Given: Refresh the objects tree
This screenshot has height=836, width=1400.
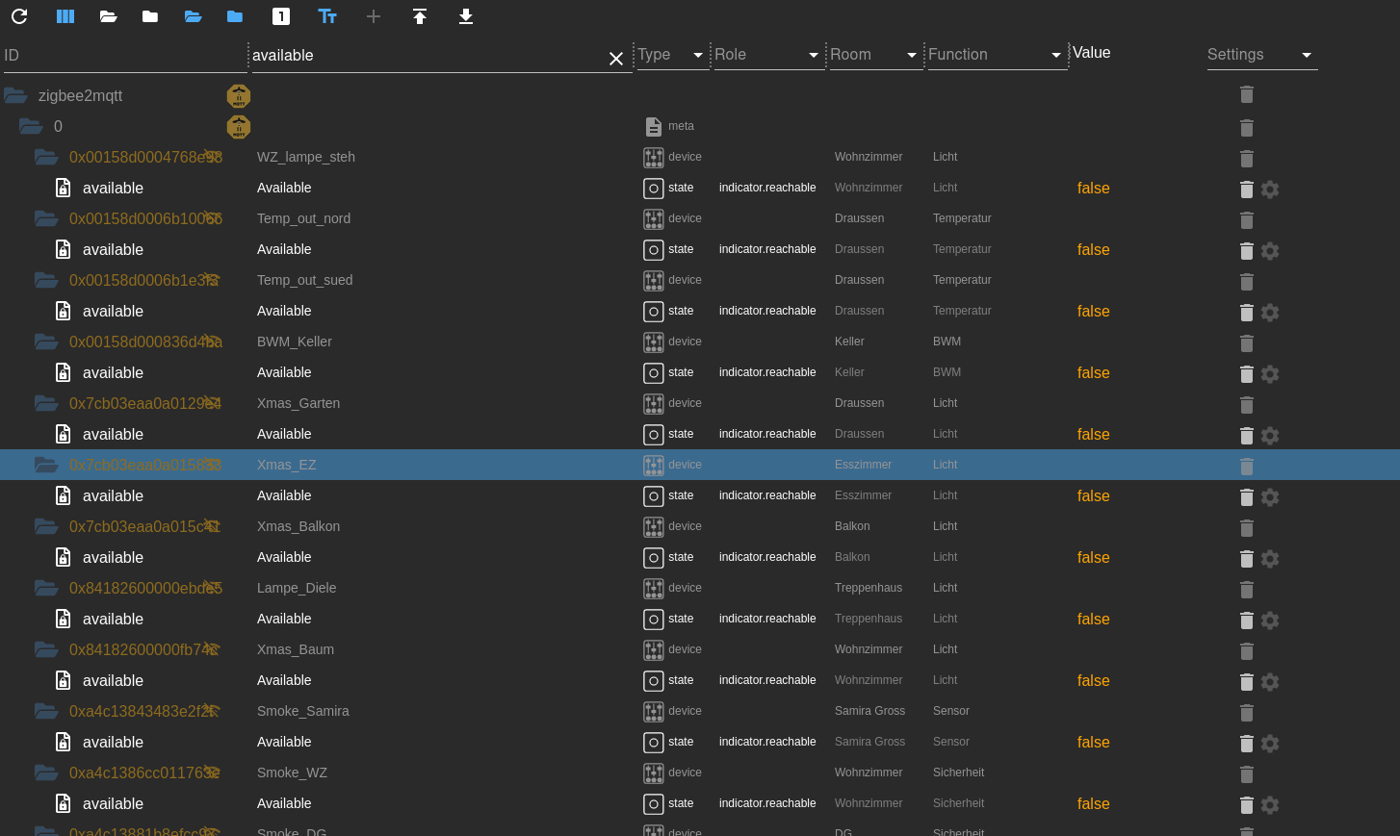Looking at the screenshot, I should 19,16.
